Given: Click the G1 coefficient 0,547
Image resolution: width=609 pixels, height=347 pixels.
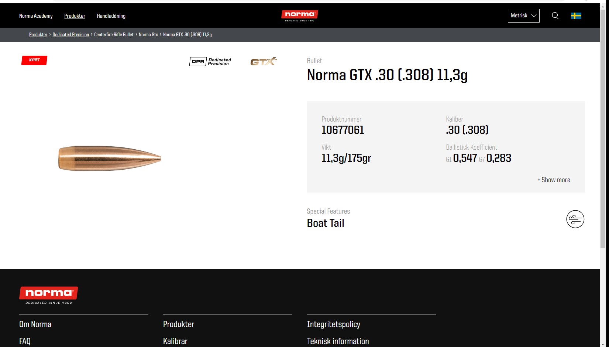Looking at the screenshot, I should click(465, 158).
